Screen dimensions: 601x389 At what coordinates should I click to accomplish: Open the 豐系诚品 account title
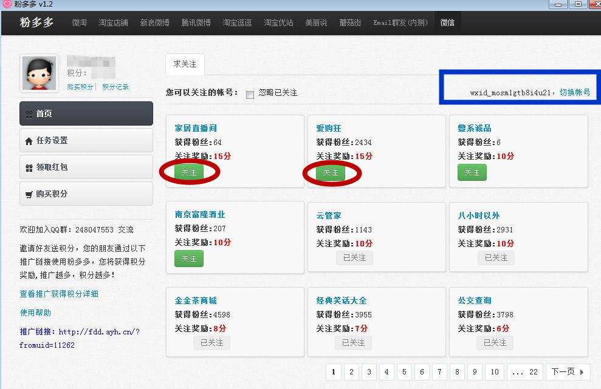point(475,128)
